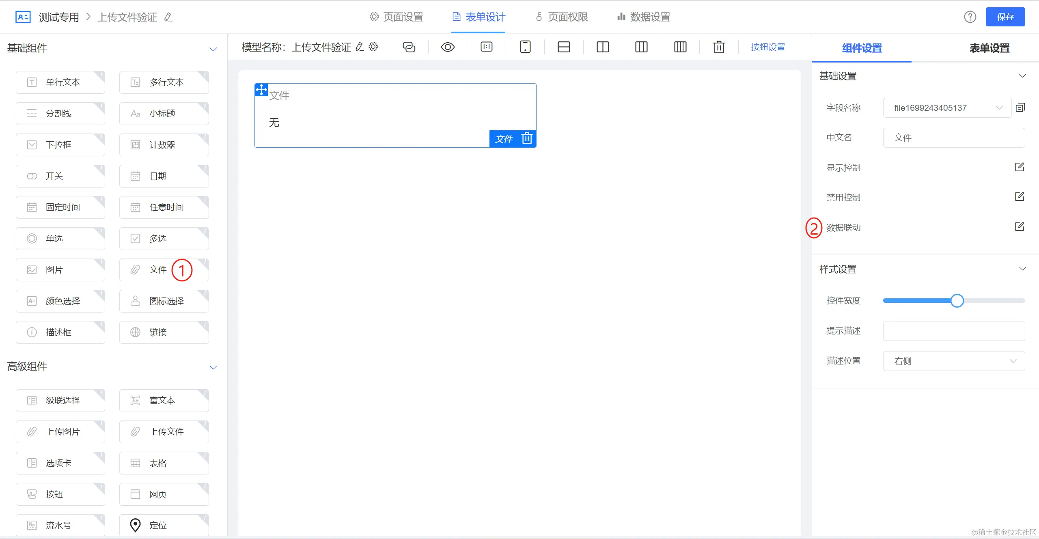This screenshot has width=1039, height=539.
Task: Select the three-column layout icon
Action: (x=641, y=47)
